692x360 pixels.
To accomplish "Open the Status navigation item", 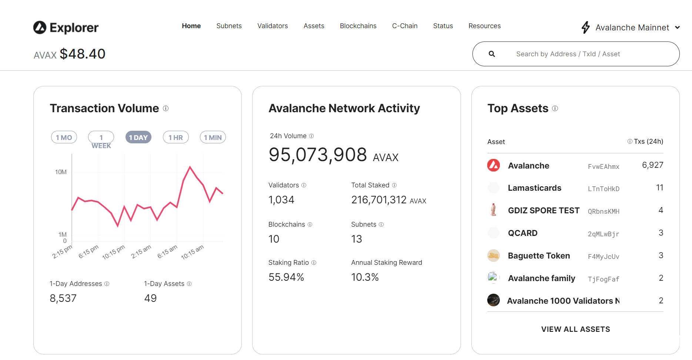I will (443, 26).
